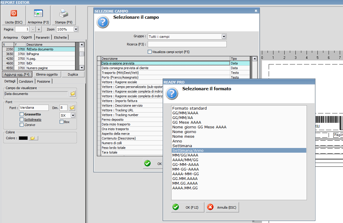This screenshot has width=343, height=223.
Task: Select the fldData documento row
Action: tap(39, 49)
